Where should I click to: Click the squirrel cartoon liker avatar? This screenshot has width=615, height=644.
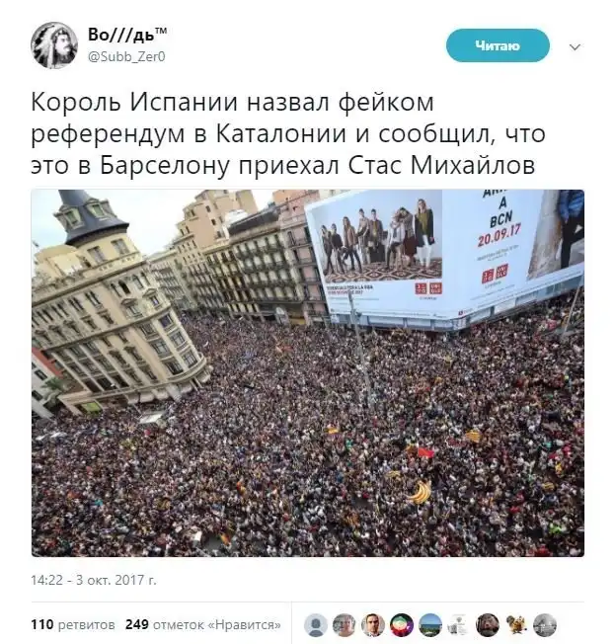pos(516,625)
